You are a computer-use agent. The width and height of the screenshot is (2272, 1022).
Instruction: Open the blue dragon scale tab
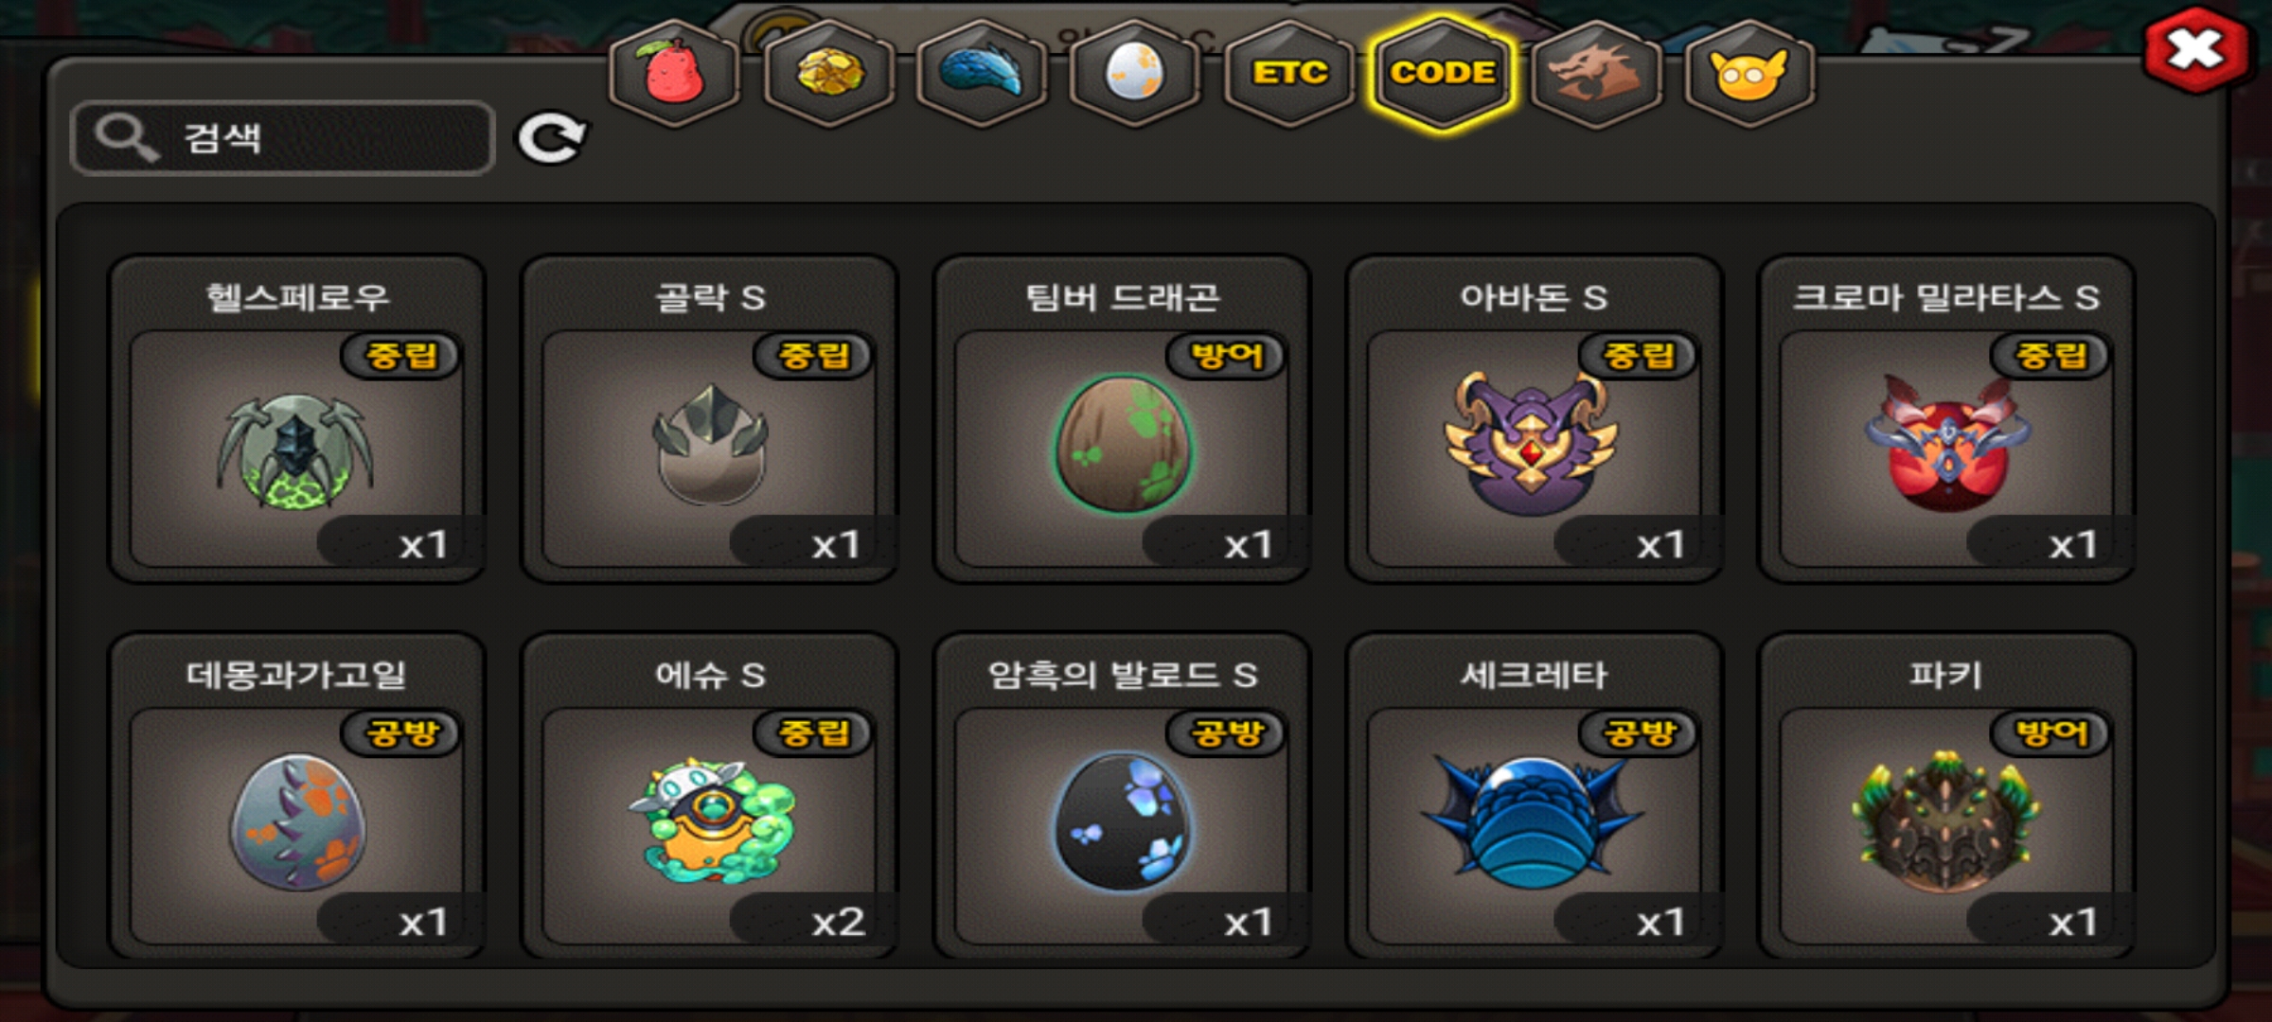tap(982, 73)
